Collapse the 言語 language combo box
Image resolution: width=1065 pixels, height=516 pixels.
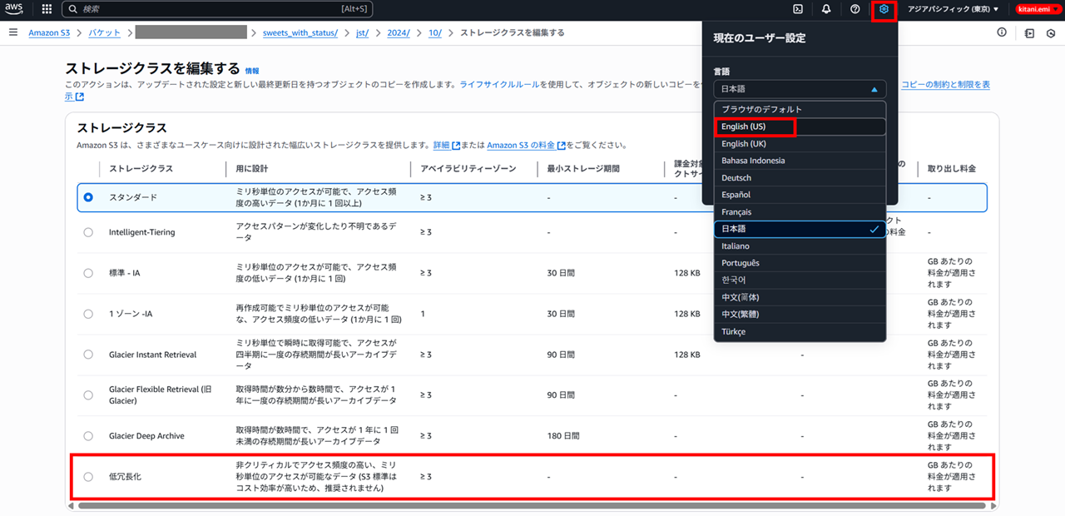[800, 89]
